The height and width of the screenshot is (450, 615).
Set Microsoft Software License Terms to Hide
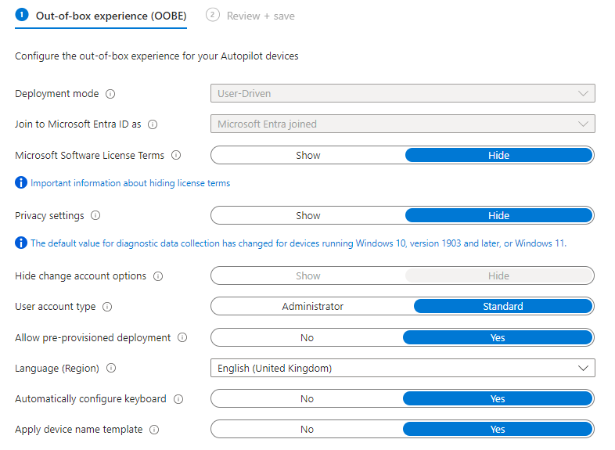pyautogui.click(x=498, y=156)
